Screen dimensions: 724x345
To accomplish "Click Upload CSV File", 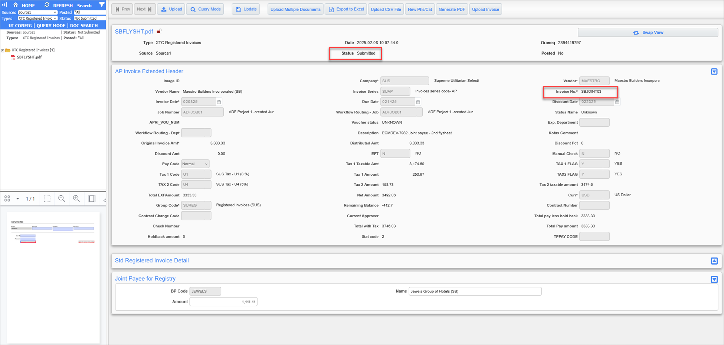I will pyautogui.click(x=386, y=9).
